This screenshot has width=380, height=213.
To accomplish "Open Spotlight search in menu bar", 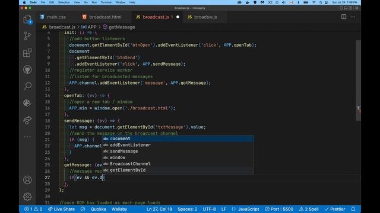I will click(321, 2).
